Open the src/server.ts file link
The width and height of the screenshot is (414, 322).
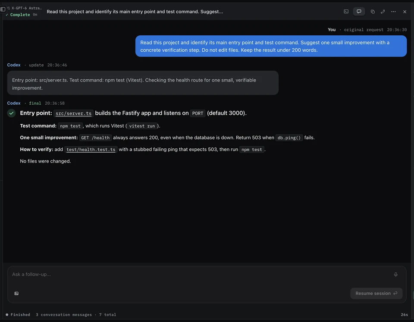(73, 113)
